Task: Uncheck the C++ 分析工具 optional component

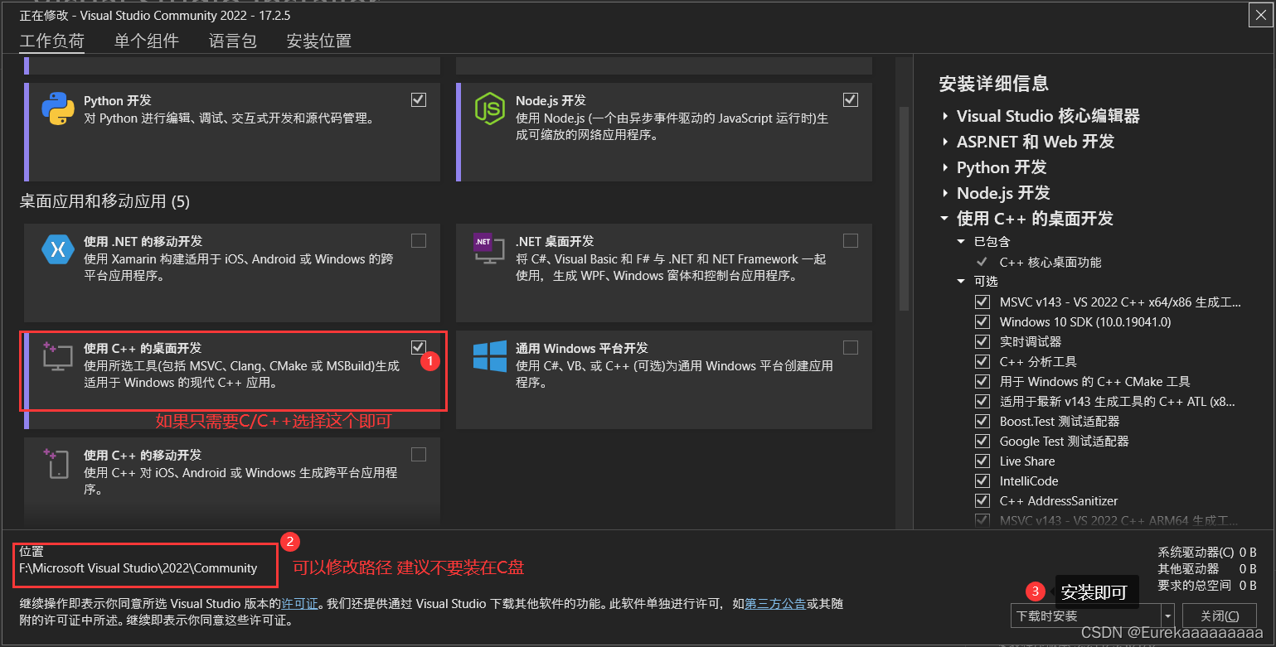Action: [982, 361]
